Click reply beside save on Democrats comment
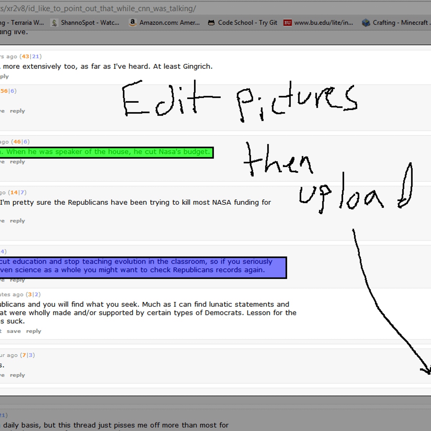 [33, 331]
